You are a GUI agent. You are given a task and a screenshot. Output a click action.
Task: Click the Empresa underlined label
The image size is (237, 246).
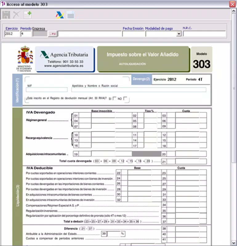pyautogui.click(x=39, y=28)
